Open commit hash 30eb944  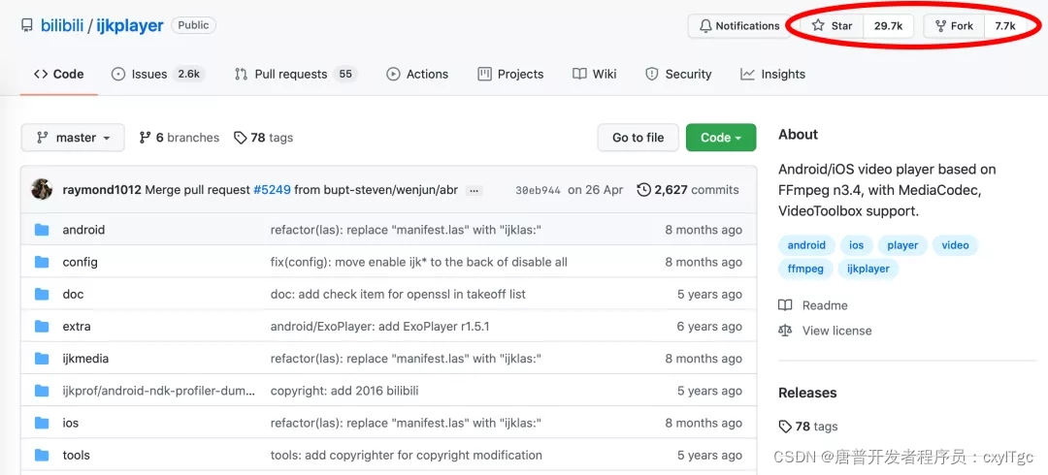point(538,190)
